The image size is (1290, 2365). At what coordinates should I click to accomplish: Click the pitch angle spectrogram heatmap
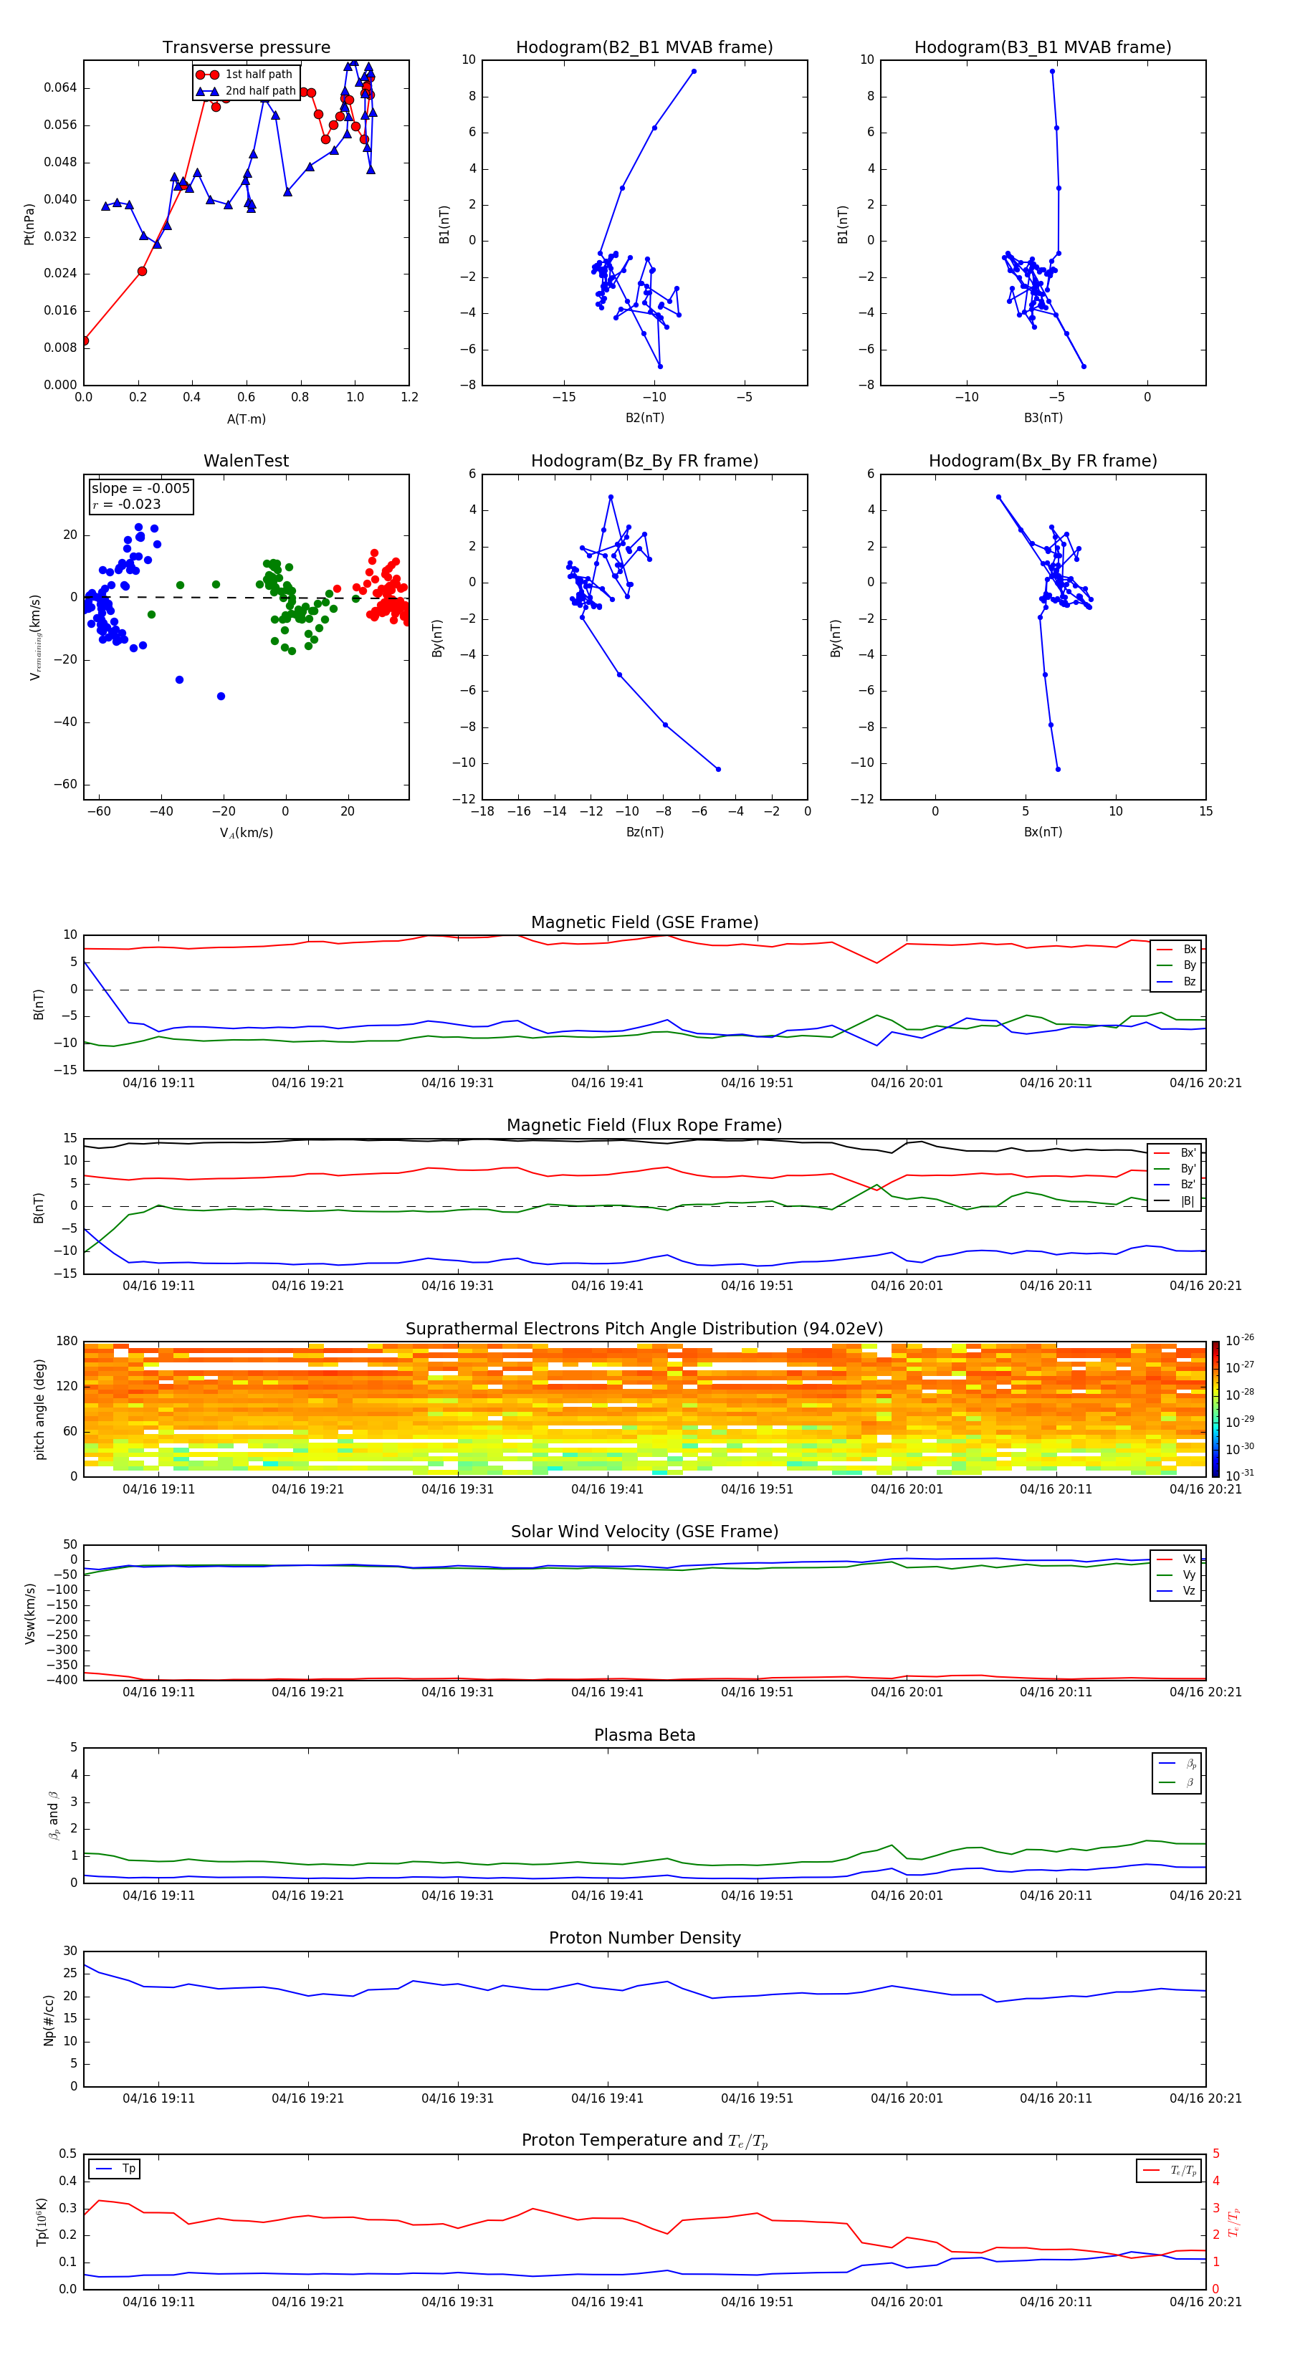(x=644, y=1408)
